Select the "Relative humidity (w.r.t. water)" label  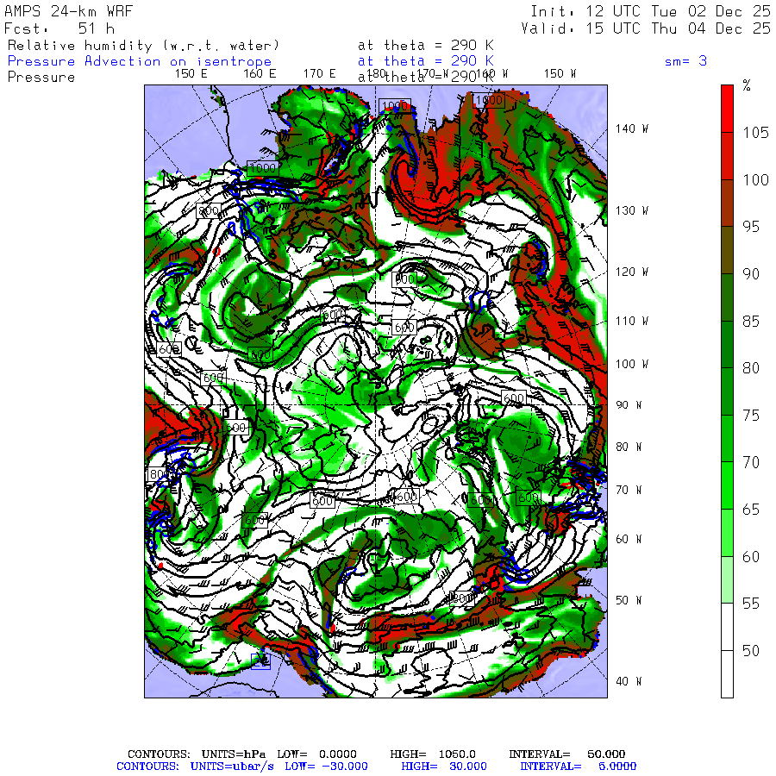click(143, 46)
